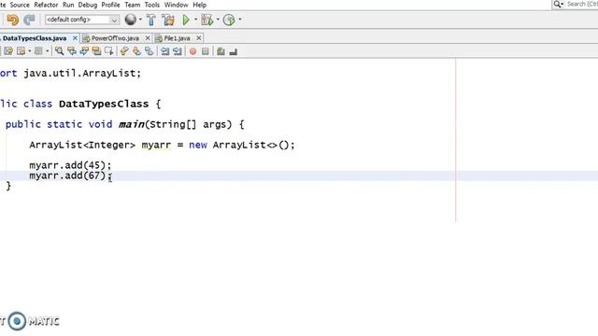Click the editor Forward navigation icon
The image size is (598, 336).
38,51
